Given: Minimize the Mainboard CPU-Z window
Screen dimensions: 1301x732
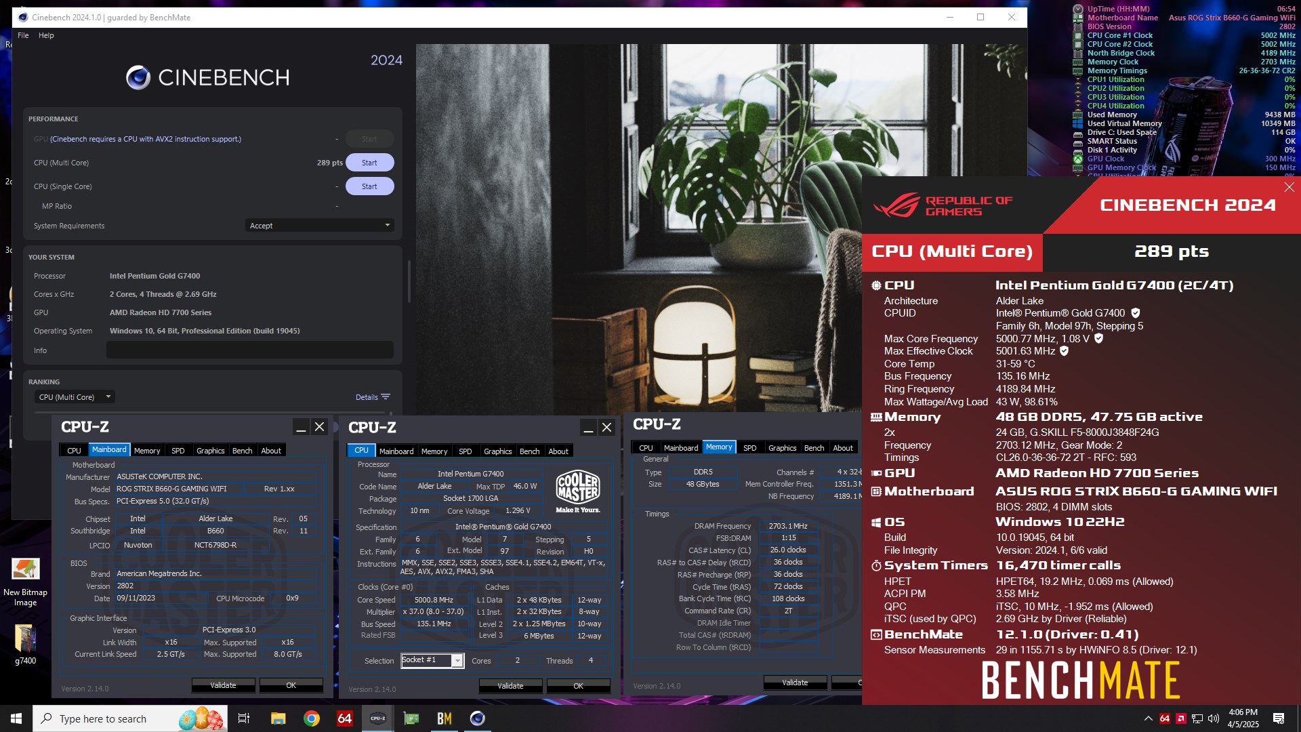Looking at the screenshot, I should pos(301,427).
